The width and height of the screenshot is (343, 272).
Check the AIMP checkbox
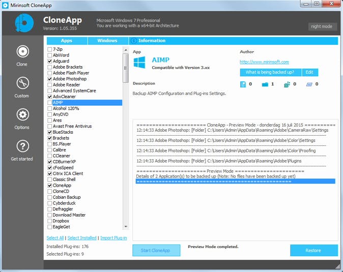point(50,103)
